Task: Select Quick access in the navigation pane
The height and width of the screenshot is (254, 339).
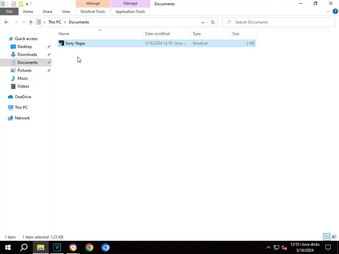Action: (x=26, y=39)
